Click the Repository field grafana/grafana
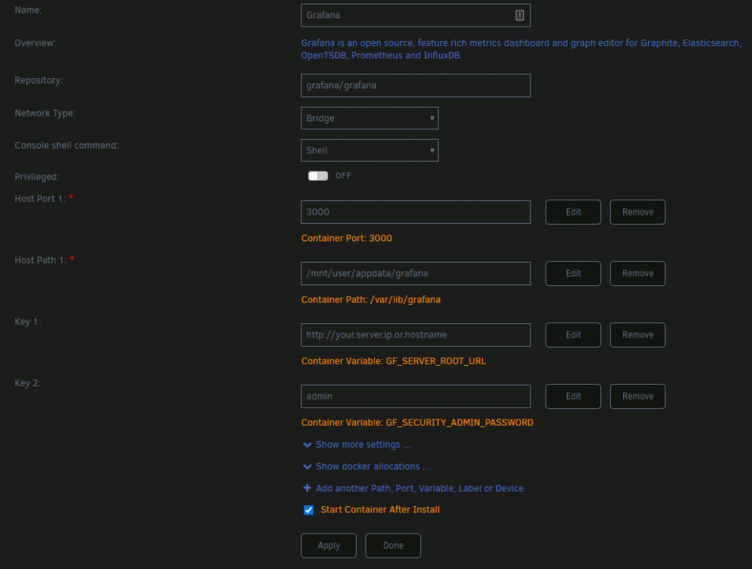Image resolution: width=752 pixels, height=569 pixels. click(416, 85)
